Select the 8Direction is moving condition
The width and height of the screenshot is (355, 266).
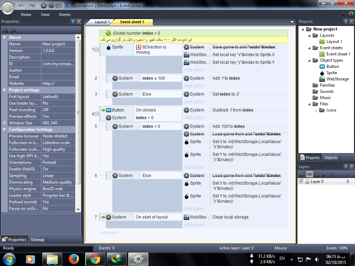[x=158, y=50]
